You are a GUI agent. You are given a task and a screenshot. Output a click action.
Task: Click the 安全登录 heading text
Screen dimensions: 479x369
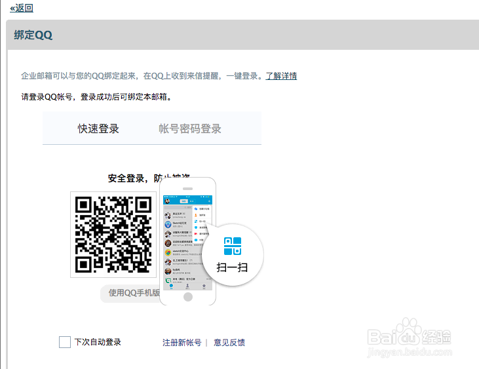(149, 178)
